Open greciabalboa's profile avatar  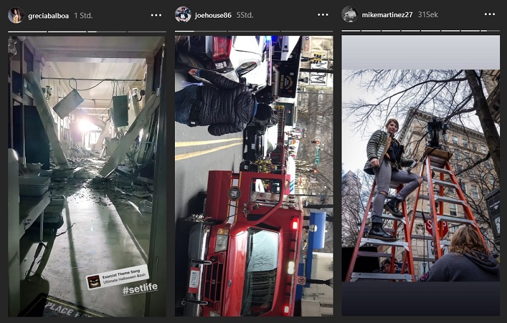click(16, 15)
